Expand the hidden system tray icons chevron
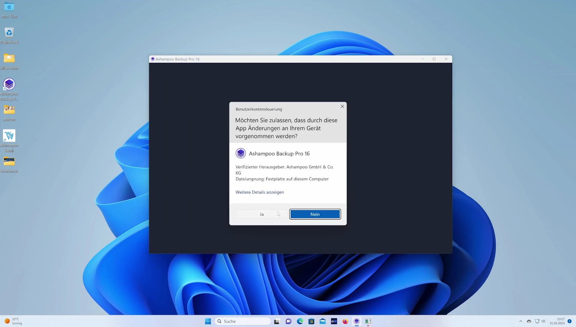 (521, 321)
